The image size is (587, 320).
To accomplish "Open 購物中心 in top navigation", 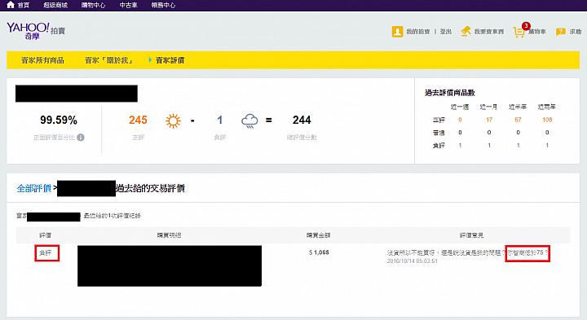I will pos(93,5).
